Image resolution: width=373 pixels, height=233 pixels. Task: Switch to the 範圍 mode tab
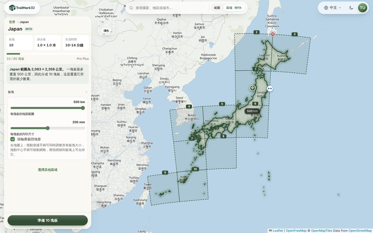tap(217, 8)
